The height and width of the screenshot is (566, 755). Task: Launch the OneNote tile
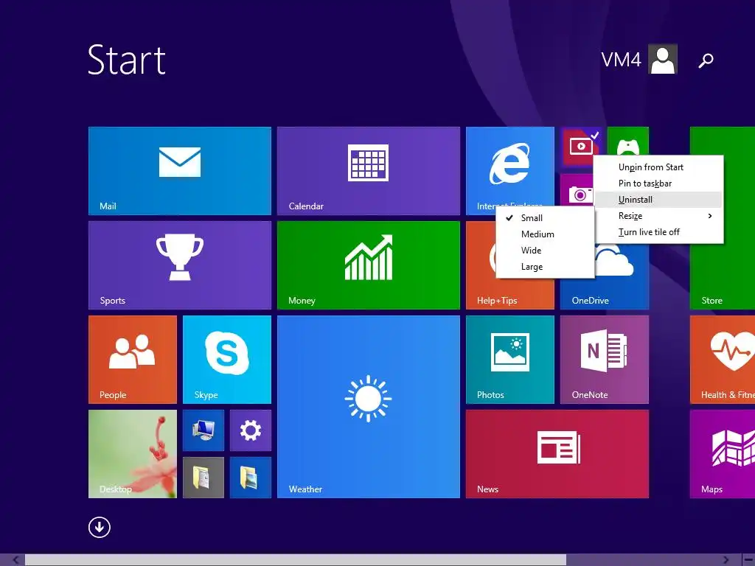click(x=605, y=360)
